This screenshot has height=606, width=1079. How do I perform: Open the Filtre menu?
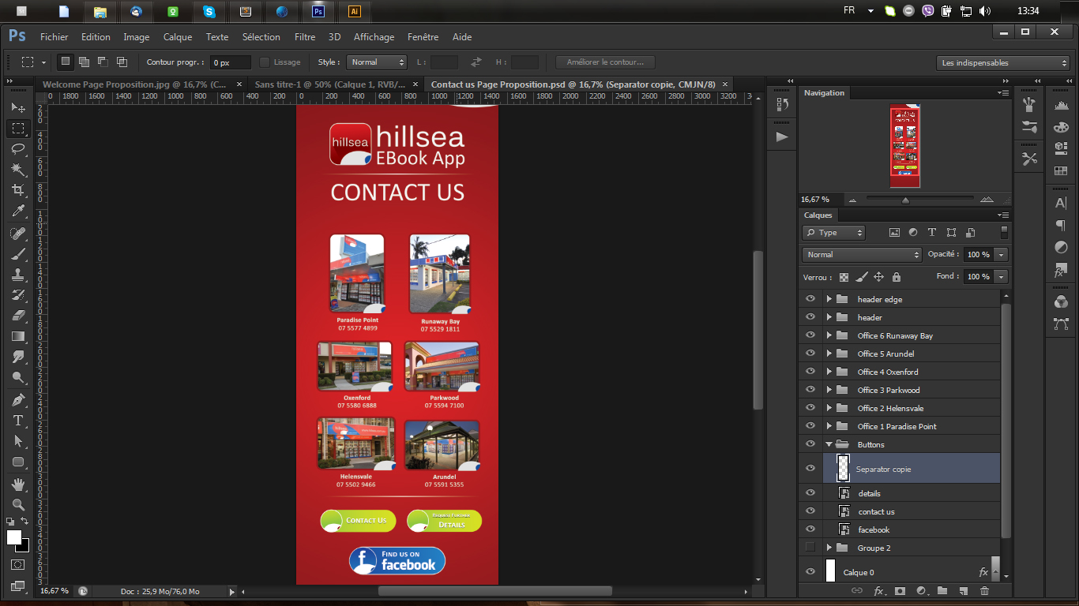pyautogui.click(x=304, y=37)
